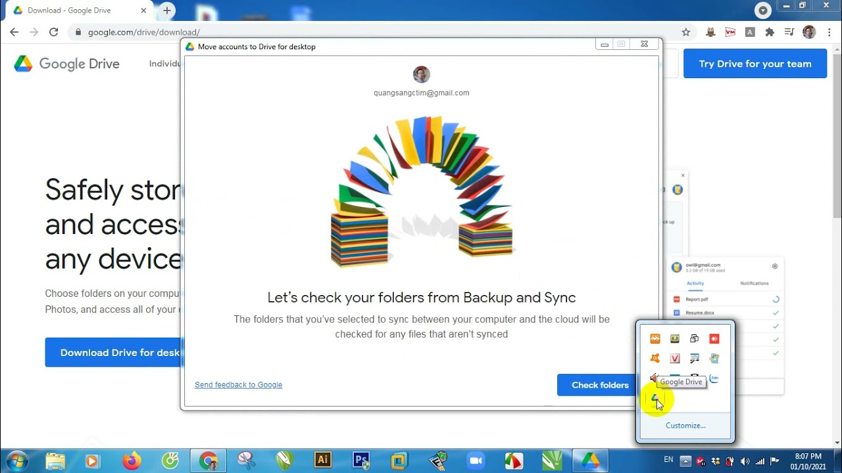Click Google Drive icon in tray popup
Viewport: 842px width, 473px height.
pos(655,397)
